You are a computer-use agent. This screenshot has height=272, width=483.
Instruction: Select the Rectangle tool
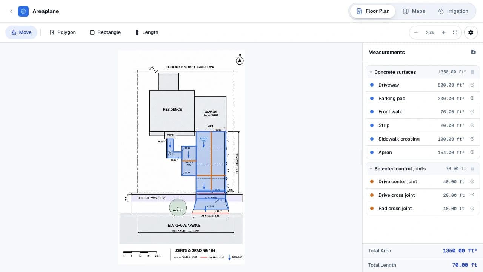(105, 32)
